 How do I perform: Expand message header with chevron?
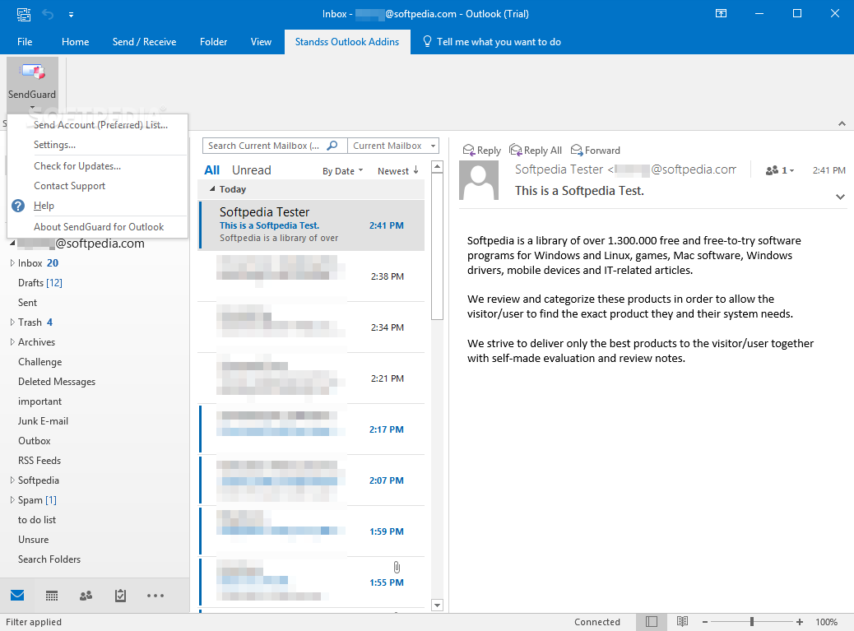[840, 197]
